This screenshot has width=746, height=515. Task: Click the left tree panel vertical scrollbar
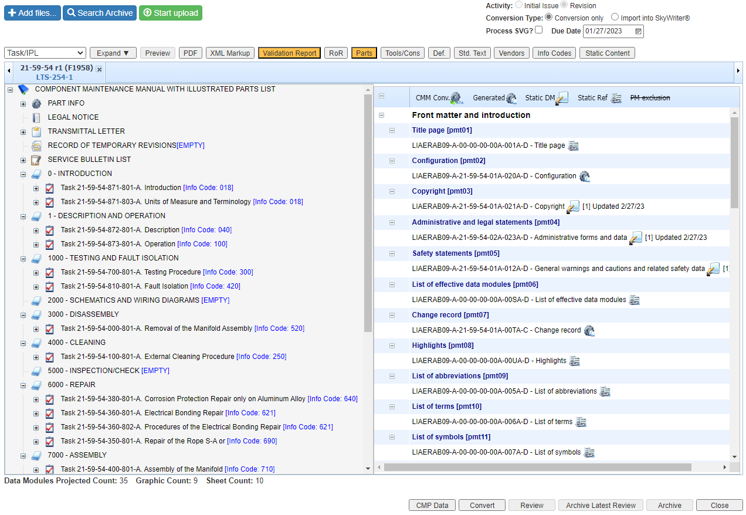[x=368, y=214]
